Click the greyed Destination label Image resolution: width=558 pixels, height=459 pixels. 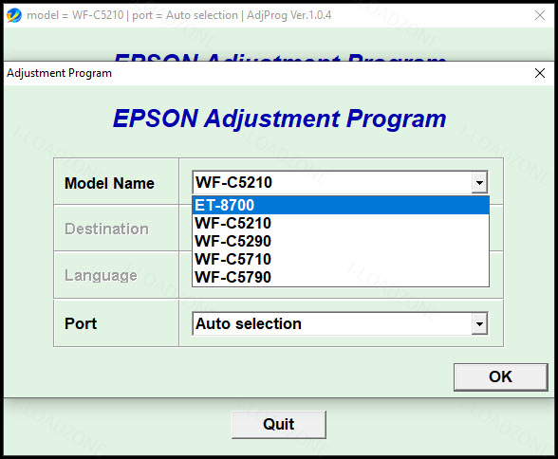coord(106,229)
